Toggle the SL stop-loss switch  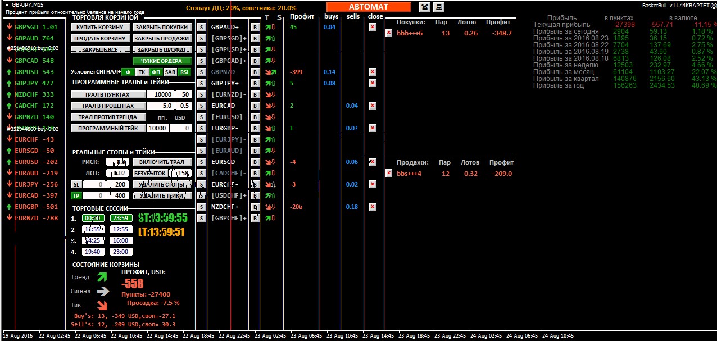[76, 184]
